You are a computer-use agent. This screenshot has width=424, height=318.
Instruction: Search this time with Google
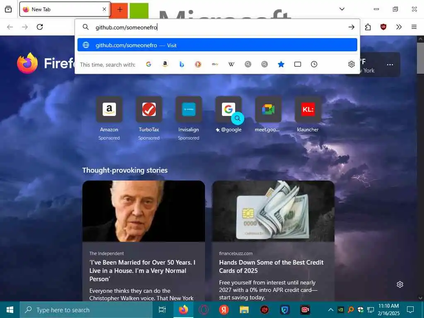coord(149,64)
